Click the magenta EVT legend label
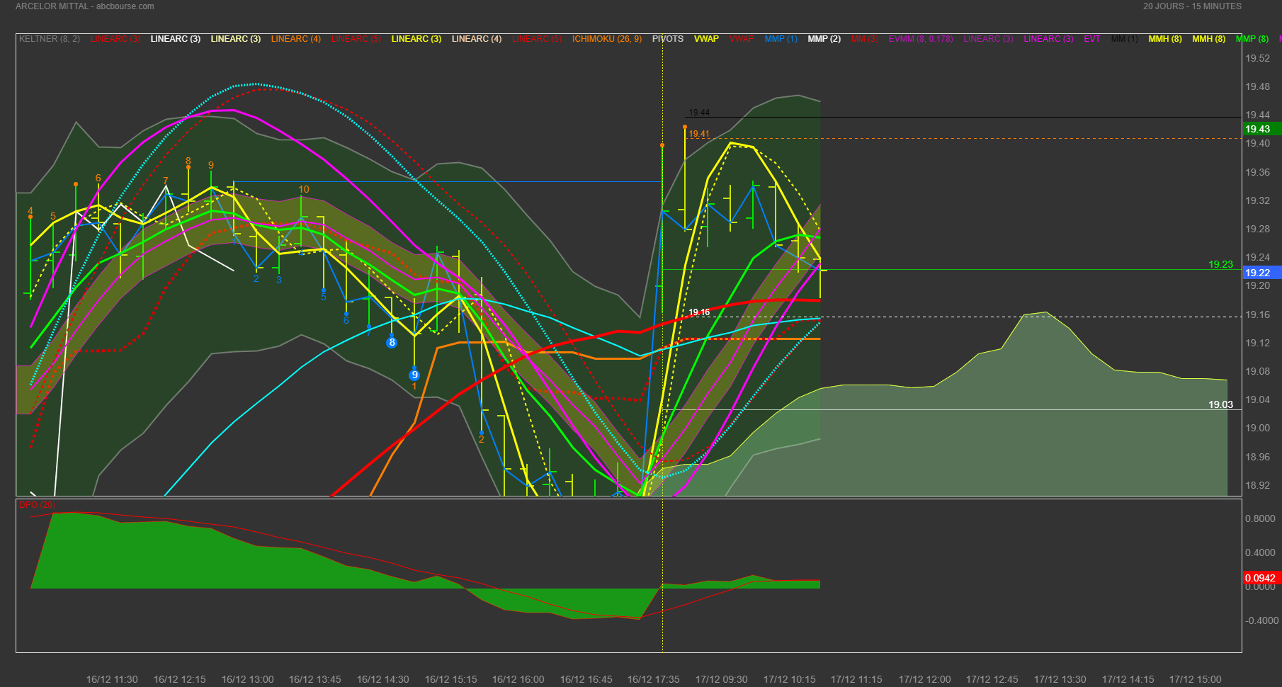 click(x=1091, y=39)
